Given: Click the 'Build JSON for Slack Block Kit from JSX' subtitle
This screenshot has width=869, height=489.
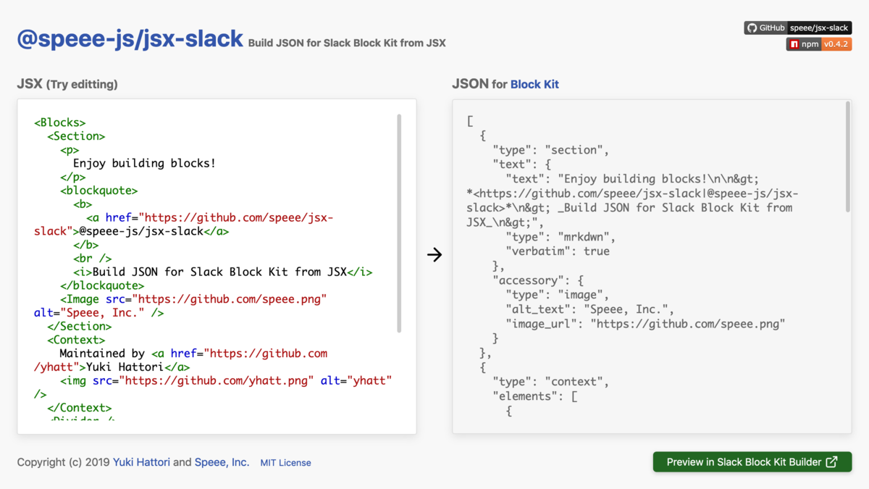Looking at the screenshot, I should (x=347, y=43).
